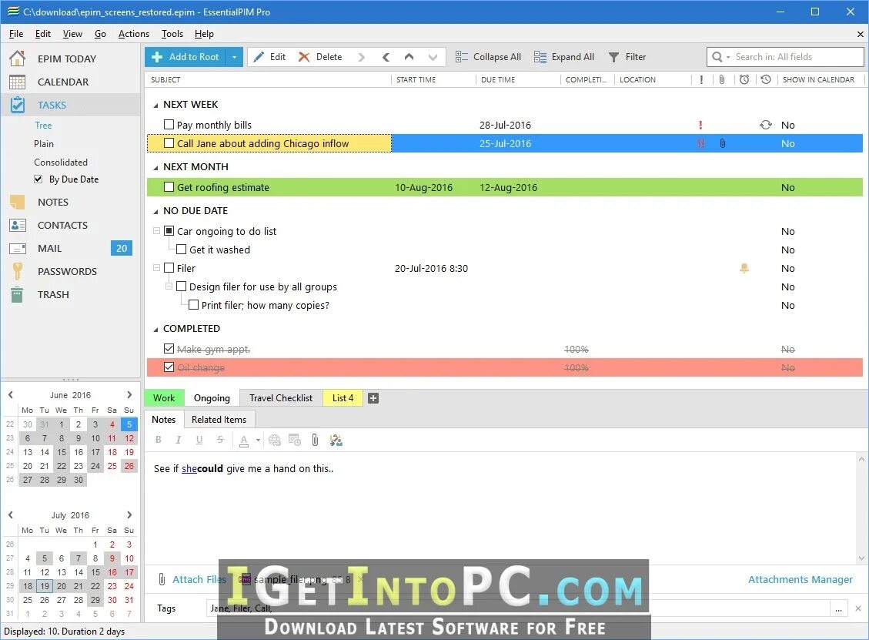Sort by the priority exclamation column header
Image resolution: width=869 pixels, height=640 pixels.
(702, 80)
